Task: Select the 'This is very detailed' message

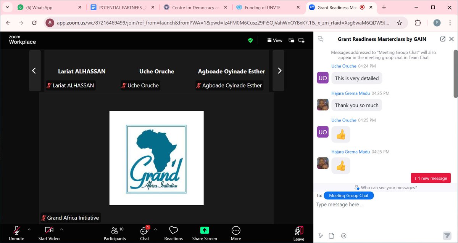Action: pyautogui.click(x=356, y=78)
